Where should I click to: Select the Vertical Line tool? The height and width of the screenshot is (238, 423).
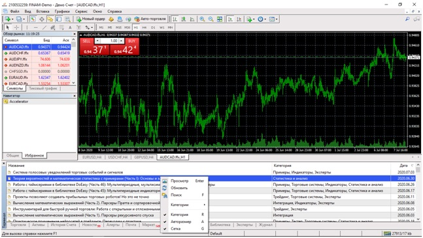27,27
